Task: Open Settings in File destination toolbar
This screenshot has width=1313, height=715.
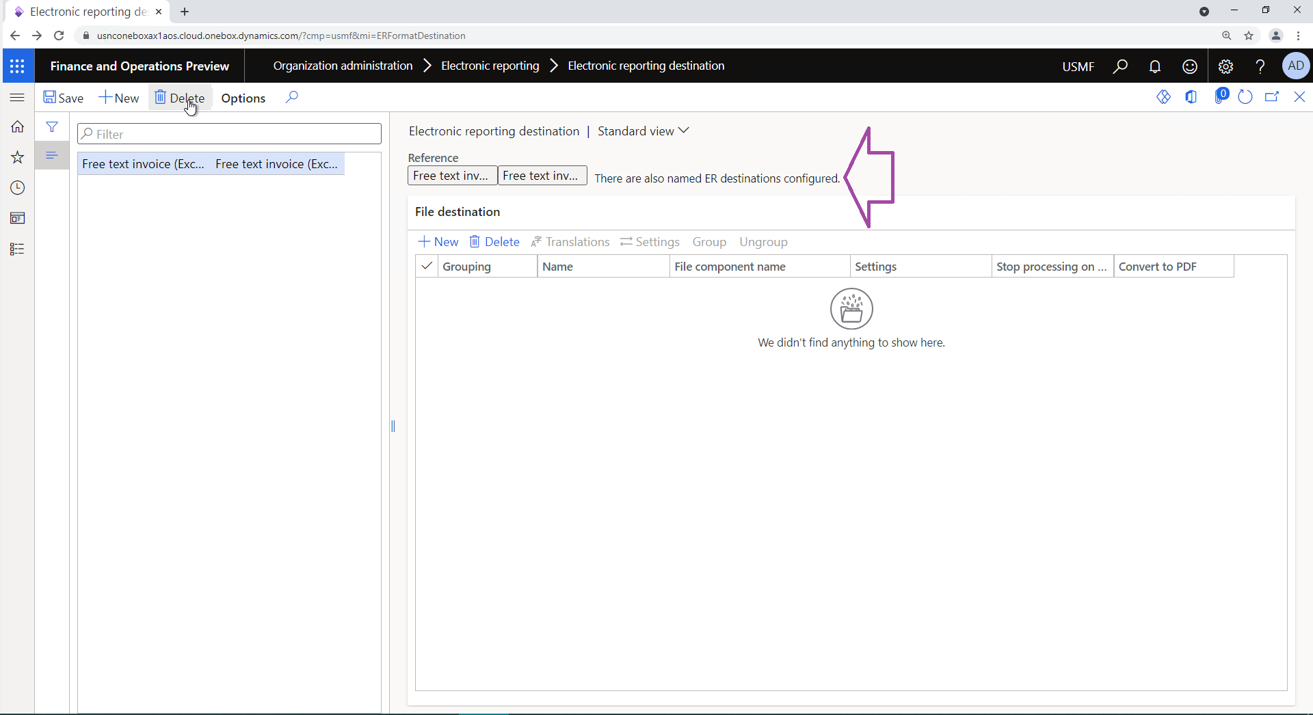Action: [x=650, y=242]
